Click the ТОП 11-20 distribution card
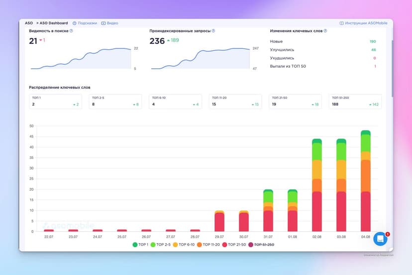Image resolution: width=412 pixels, height=275 pixels. 235,102
